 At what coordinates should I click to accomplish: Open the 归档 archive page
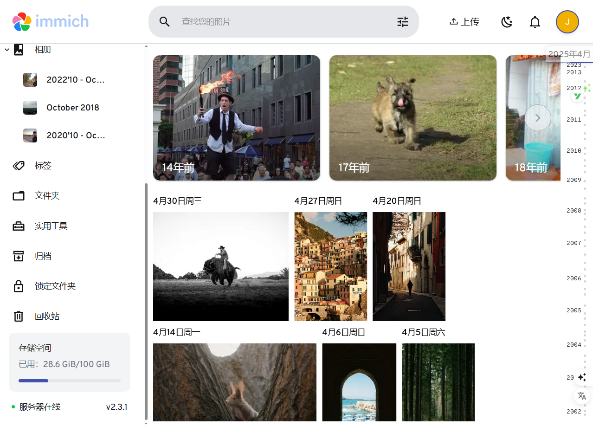click(x=43, y=256)
